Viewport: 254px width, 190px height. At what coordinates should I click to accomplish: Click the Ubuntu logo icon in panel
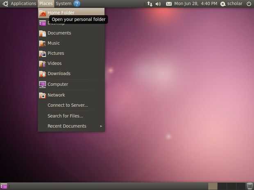pyautogui.click(x=5, y=4)
